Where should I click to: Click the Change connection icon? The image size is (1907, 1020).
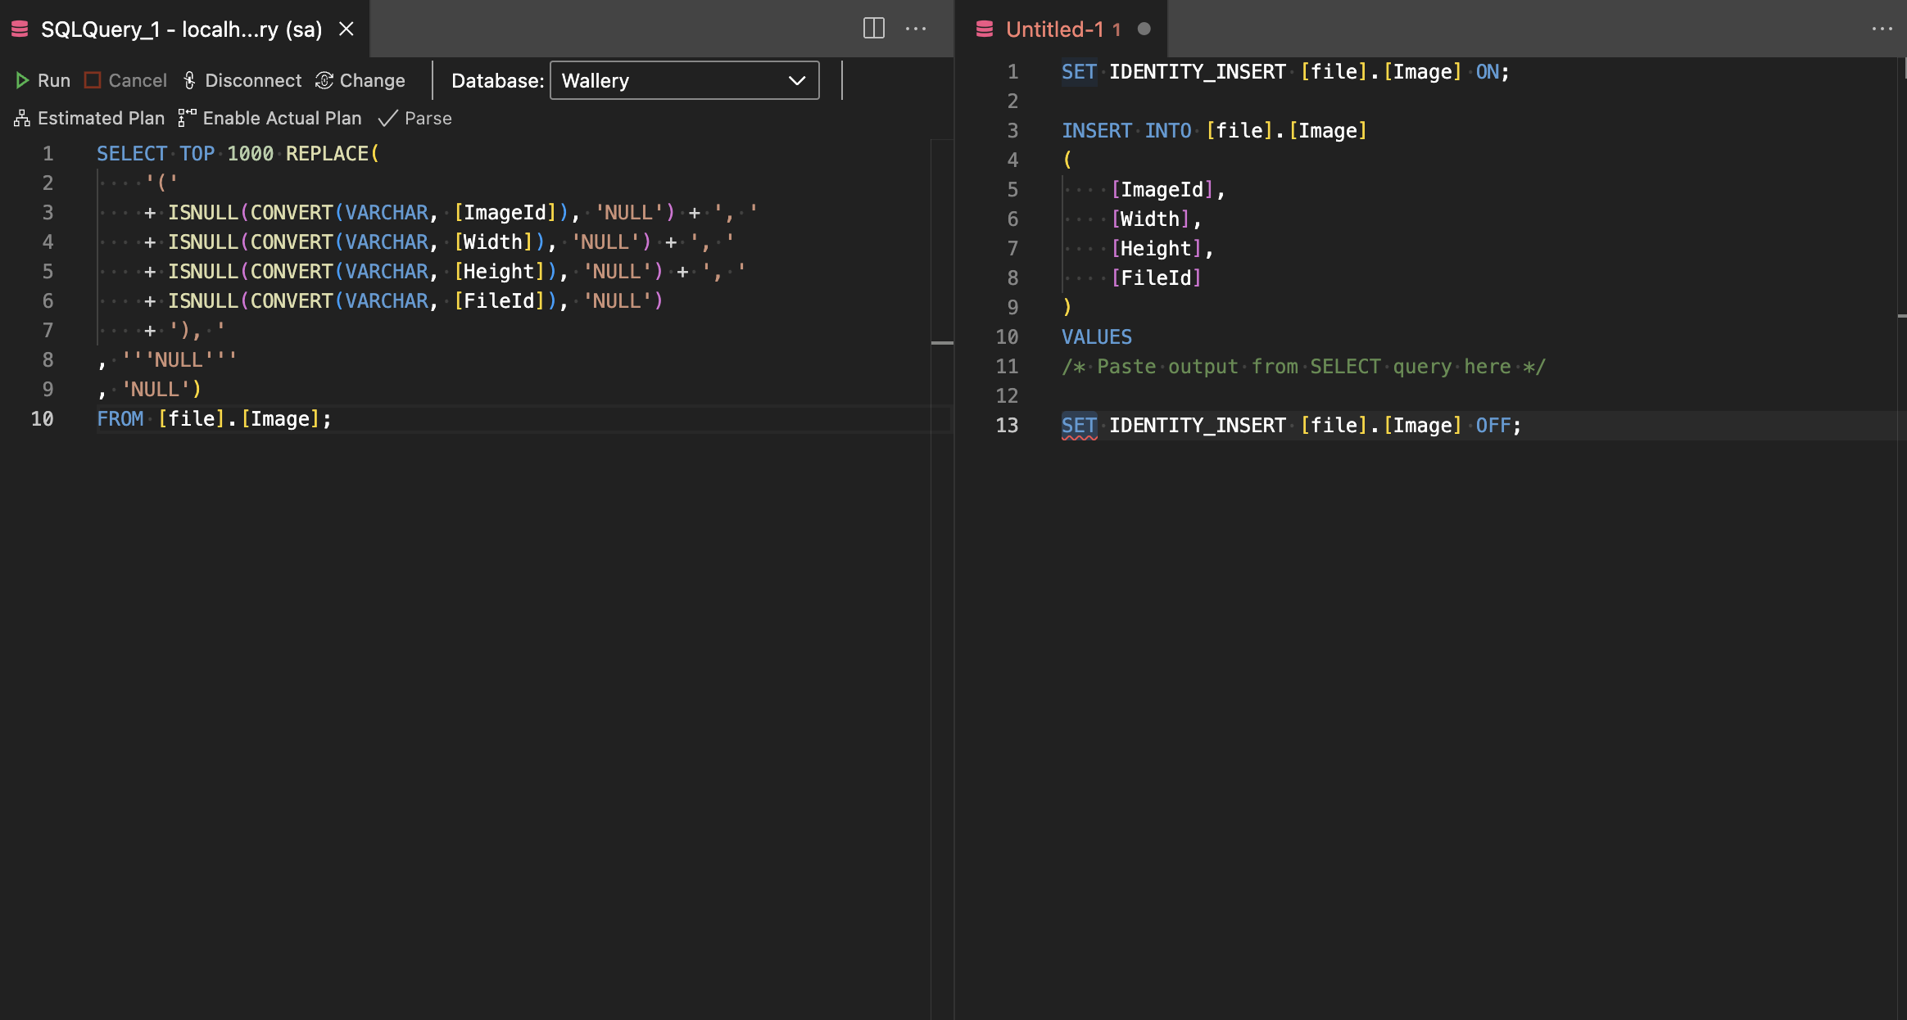pyautogui.click(x=324, y=80)
